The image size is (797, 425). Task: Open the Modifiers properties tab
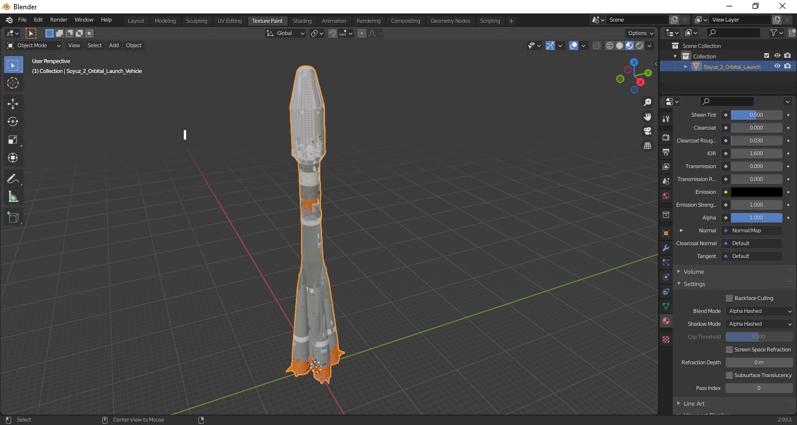(666, 248)
